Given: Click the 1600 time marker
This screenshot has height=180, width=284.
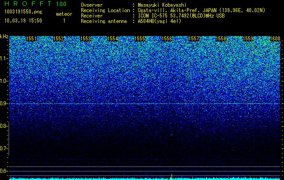Looking at the screenshot, I should click(275, 39).
